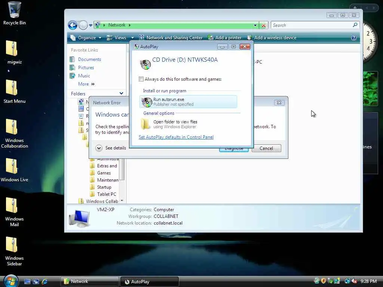The image size is (383, 287).
Task: Select Windows Collab folder in tree
Action: [98, 201]
